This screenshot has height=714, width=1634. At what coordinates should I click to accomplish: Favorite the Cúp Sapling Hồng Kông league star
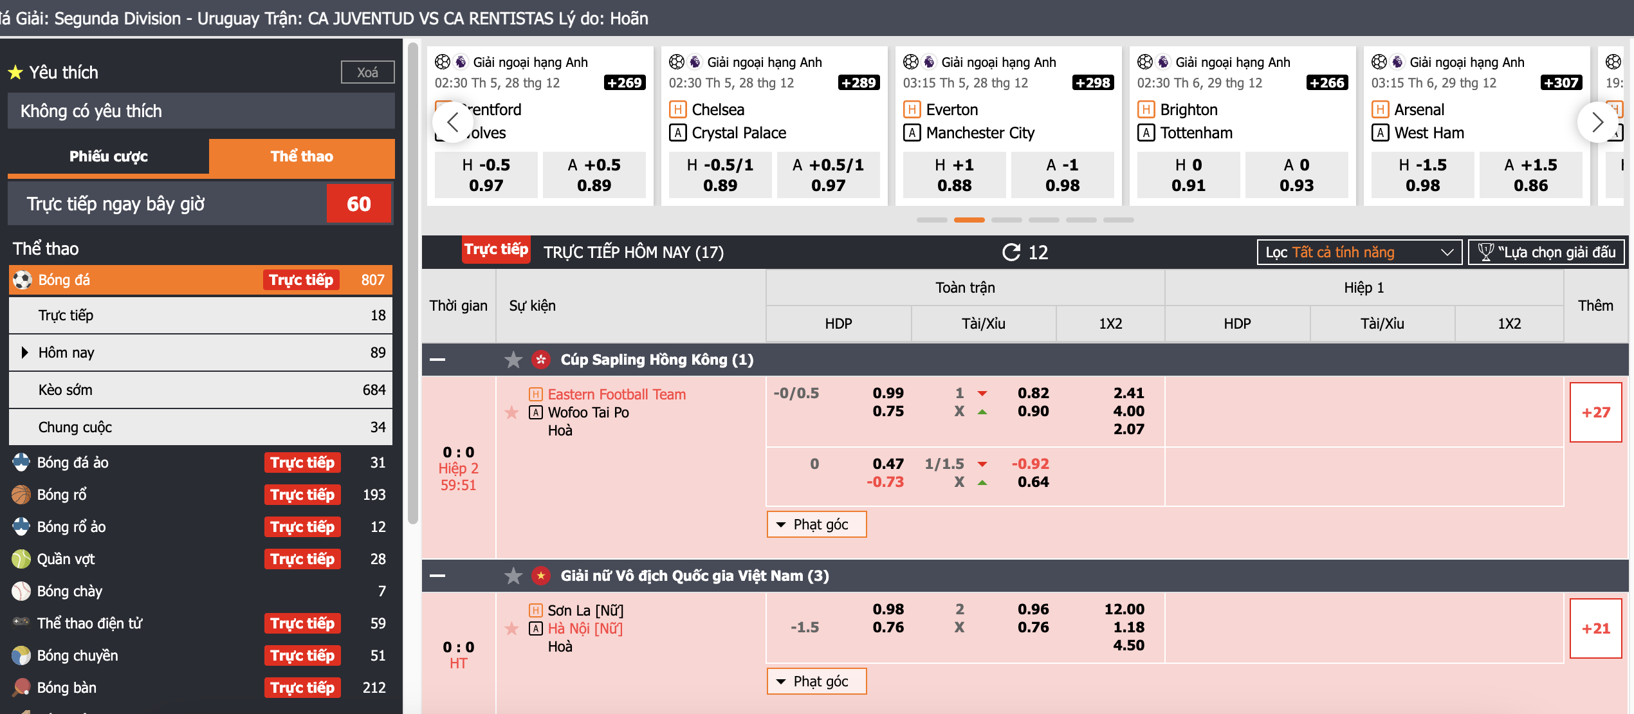coord(513,360)
